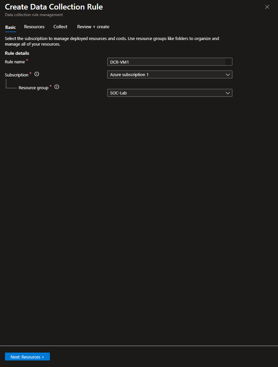
Task: Expand the 'SOC-Lab' resource group dropdown
Action: 169,93
